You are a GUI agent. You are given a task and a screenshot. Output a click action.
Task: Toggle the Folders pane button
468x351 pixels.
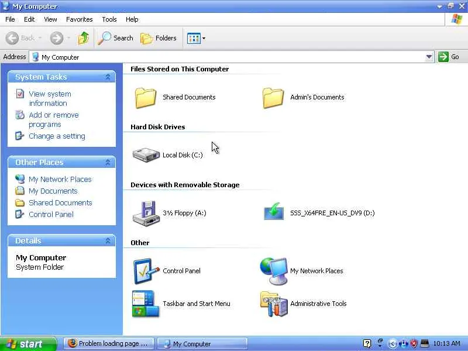point(159,38)
